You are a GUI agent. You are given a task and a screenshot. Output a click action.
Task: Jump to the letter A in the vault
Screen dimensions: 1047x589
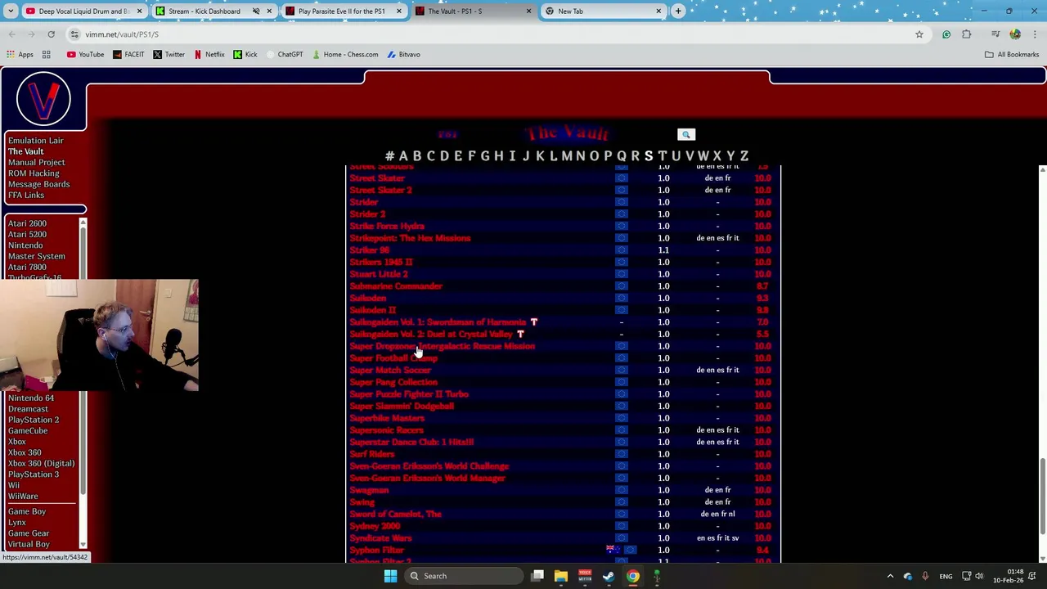pyautogui.click(x=402, y=156)
